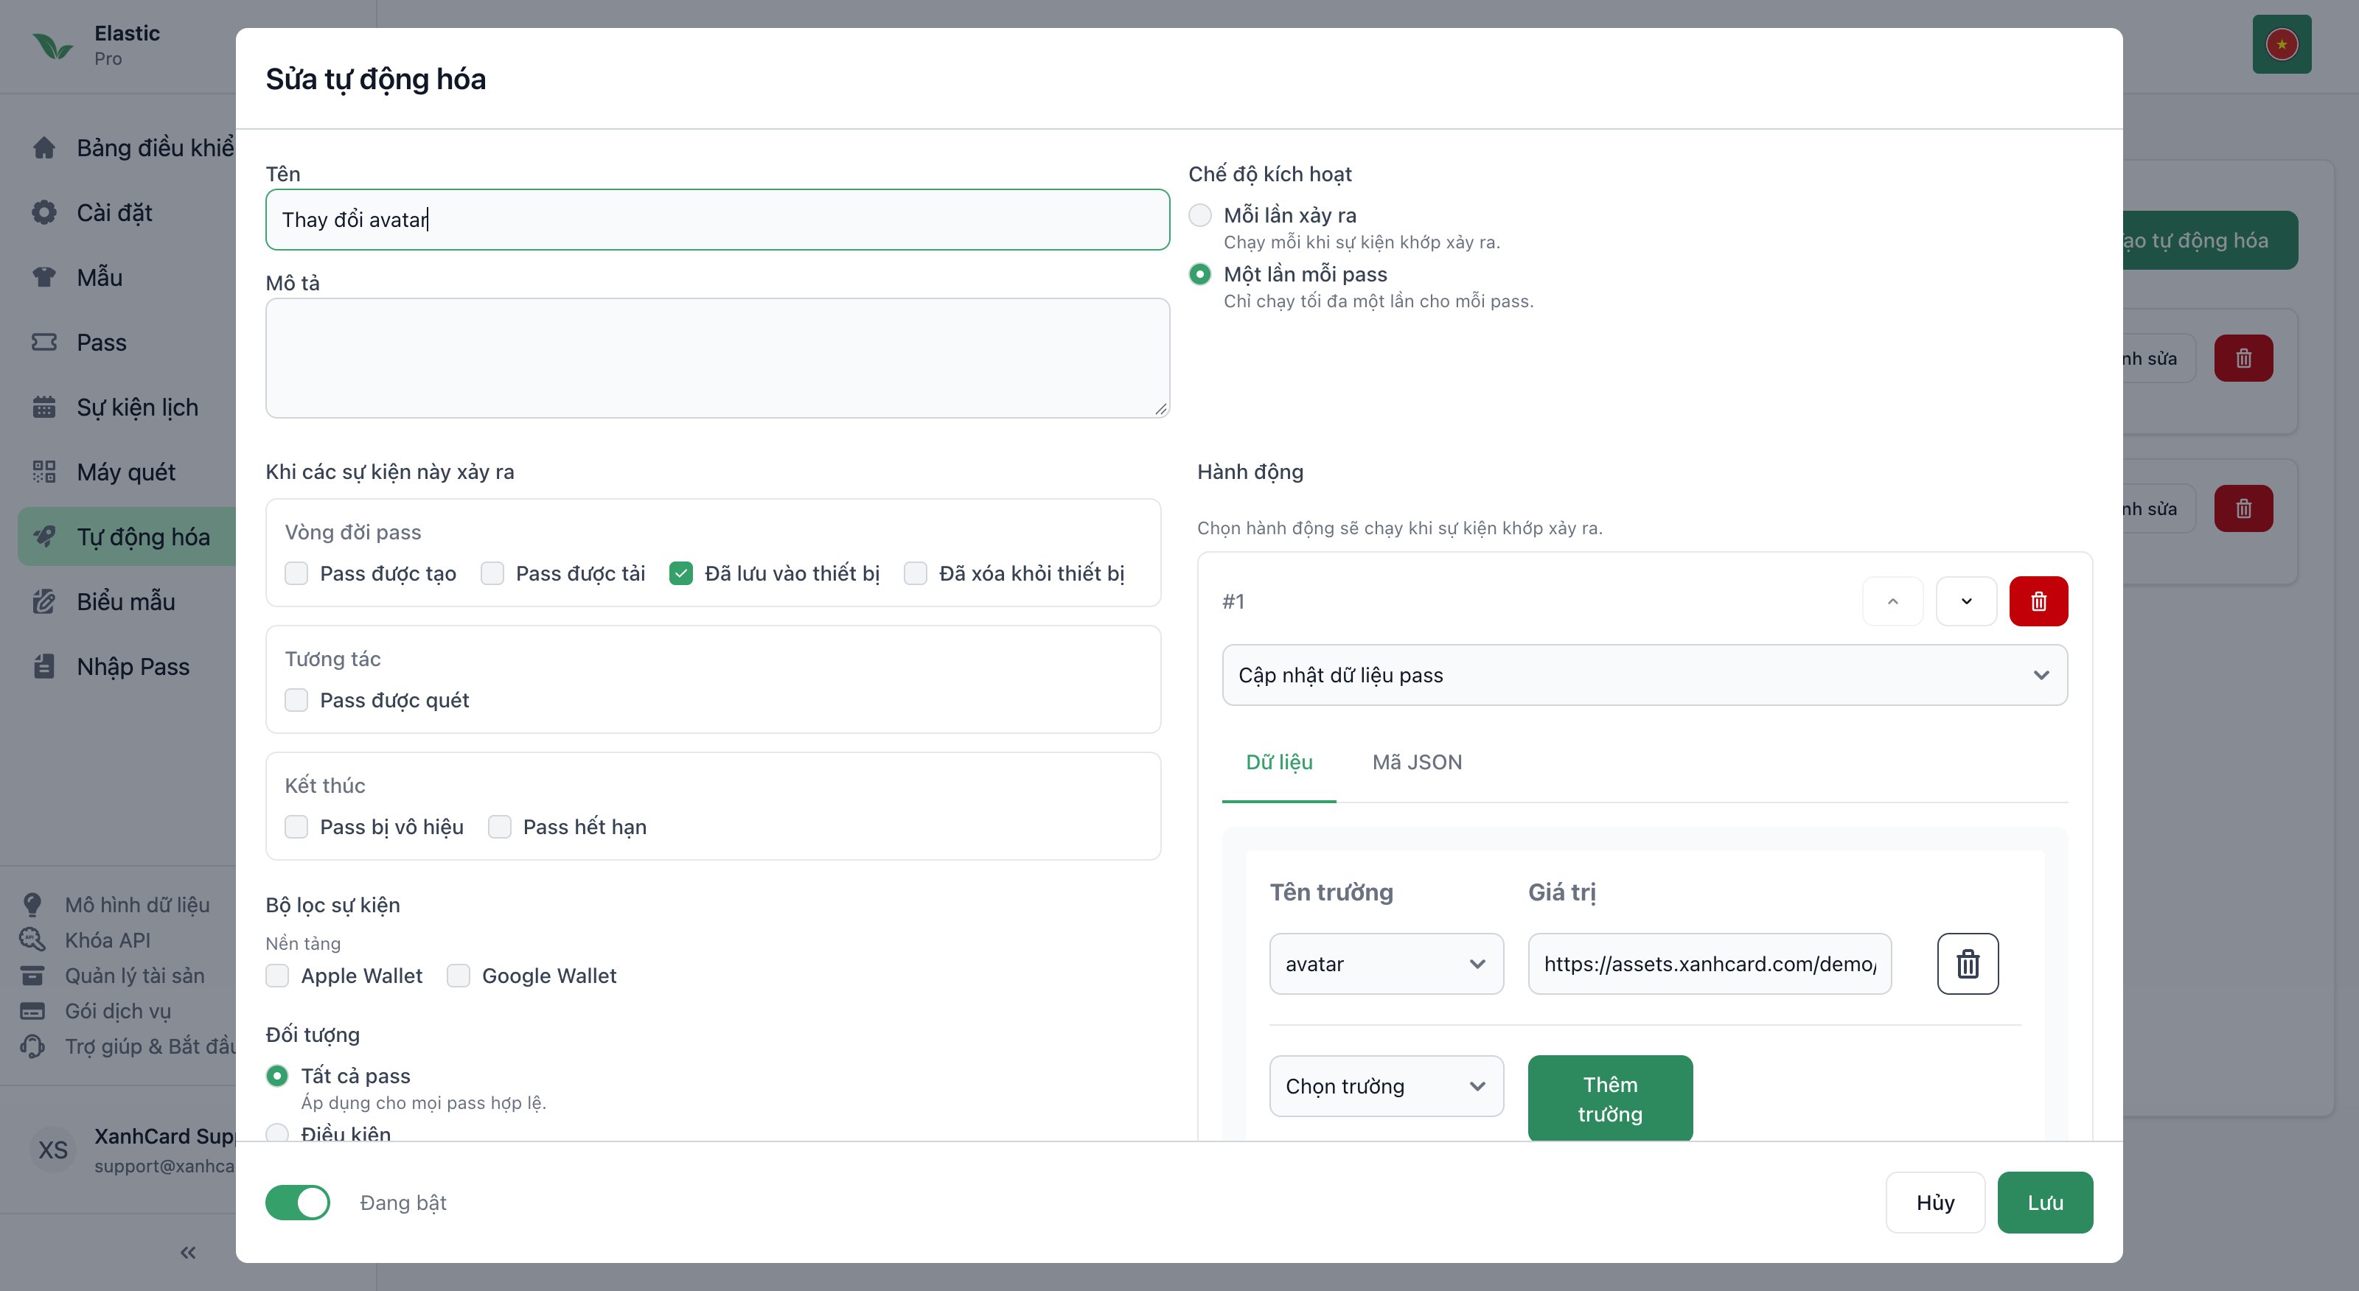
Task: Switch to the Mã JSON tab
Action: point(1417,762)
